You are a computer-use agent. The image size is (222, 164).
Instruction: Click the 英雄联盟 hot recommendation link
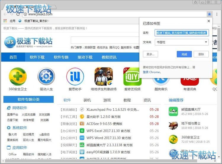coord(90,47)
